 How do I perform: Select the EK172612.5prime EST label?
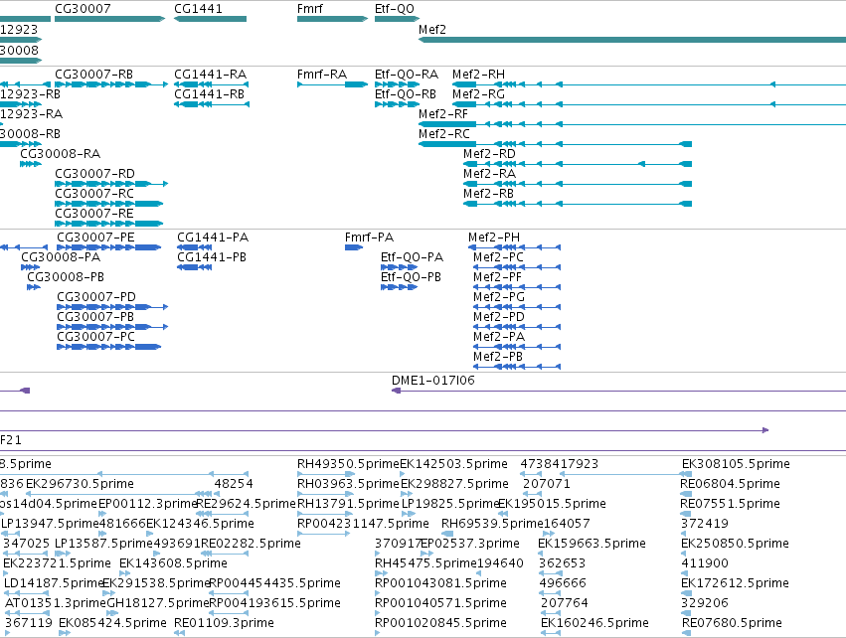coord(735,584)
